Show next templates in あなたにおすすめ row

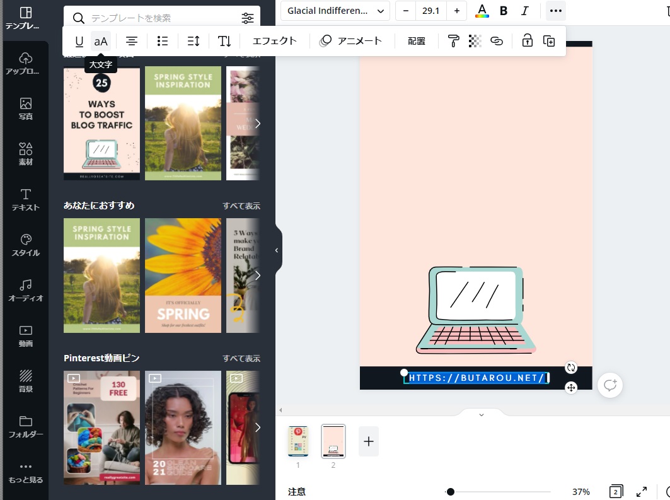point(258,276)
